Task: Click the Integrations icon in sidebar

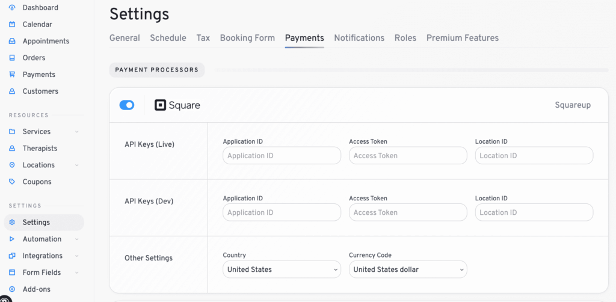Action: point(12,256)
